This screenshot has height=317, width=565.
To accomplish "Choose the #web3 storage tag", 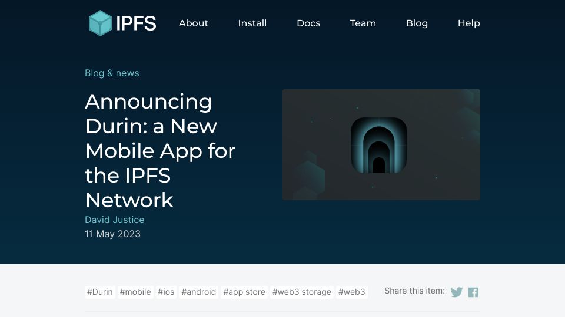I will pyautogui.click(x=302, y=292).
